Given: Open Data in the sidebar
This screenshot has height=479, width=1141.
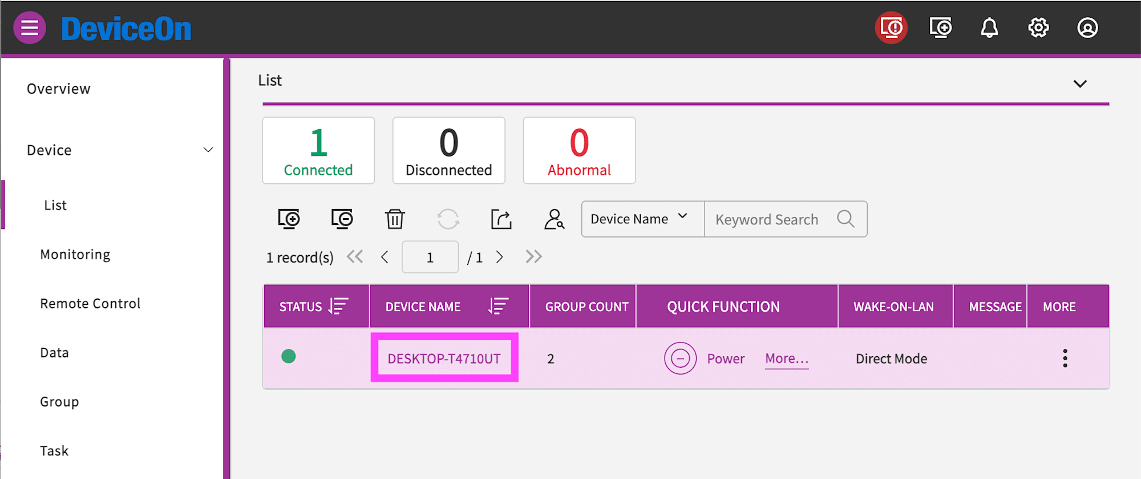Looking at the screenshot, I should point(54,353).
